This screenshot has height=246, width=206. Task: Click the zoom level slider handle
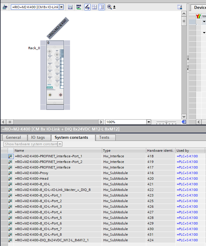point(166,122)
